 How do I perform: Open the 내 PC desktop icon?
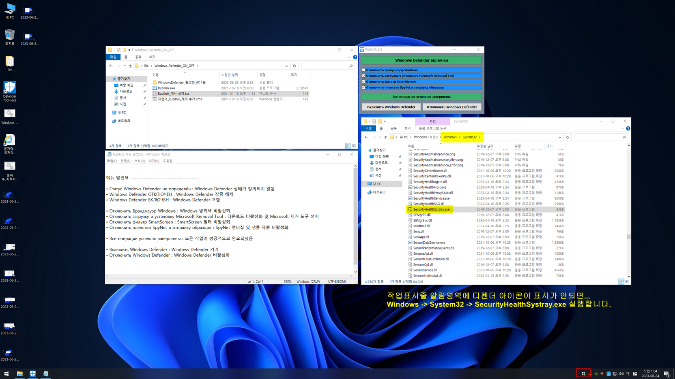10,11
